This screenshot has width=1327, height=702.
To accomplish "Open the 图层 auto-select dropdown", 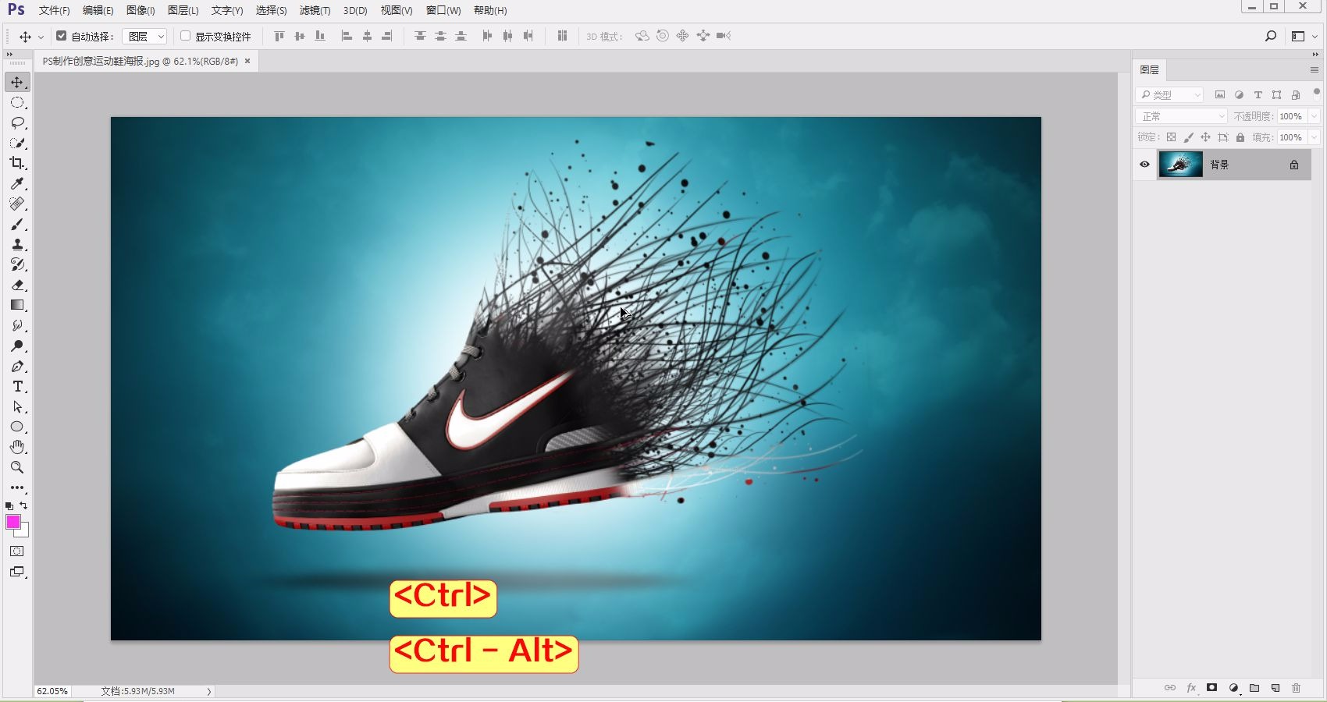I will 144,36.
